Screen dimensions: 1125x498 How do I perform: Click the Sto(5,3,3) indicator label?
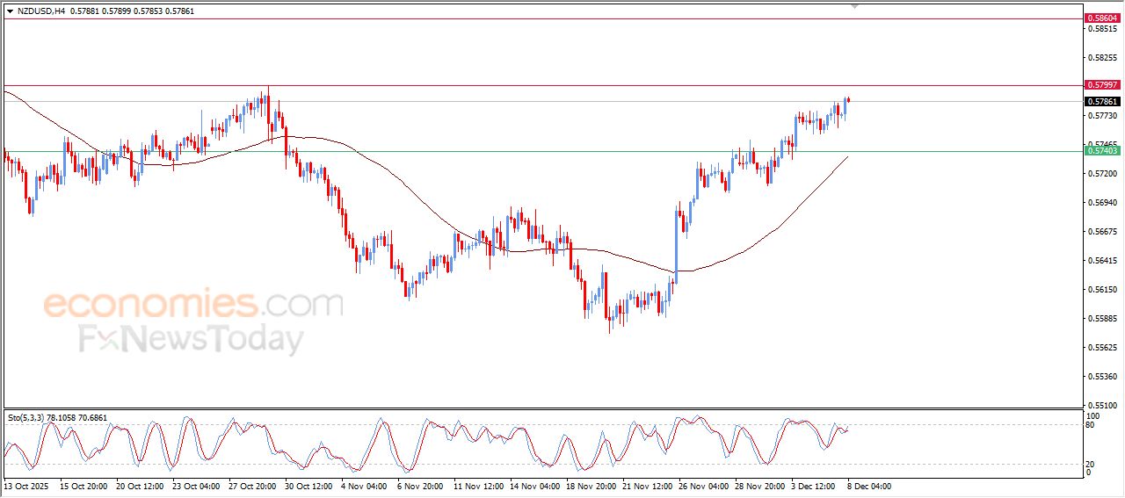(26, 417)
